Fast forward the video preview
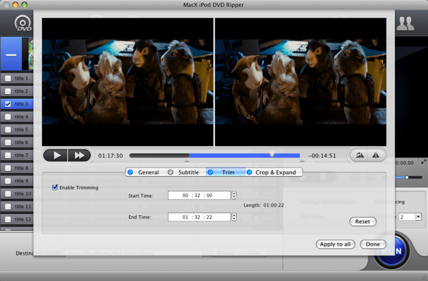428x281 pixels. 79,155
